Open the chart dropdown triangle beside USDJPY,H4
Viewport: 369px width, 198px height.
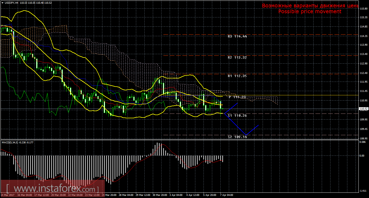(x=2, y=3)
